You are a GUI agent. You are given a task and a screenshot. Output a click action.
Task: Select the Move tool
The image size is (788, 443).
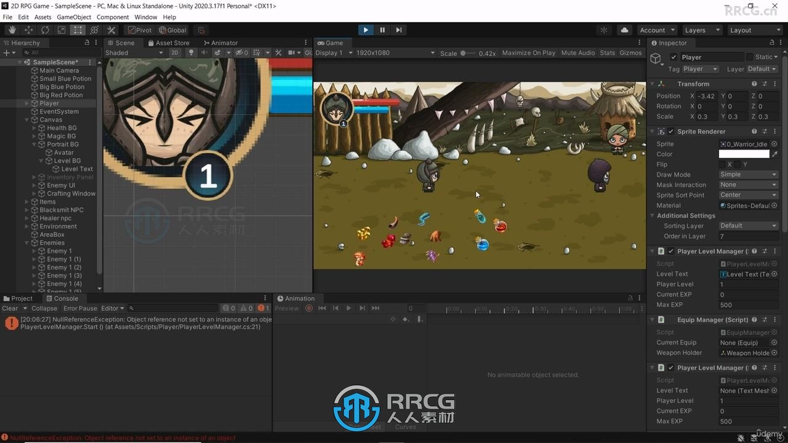[x=29, y=30]
